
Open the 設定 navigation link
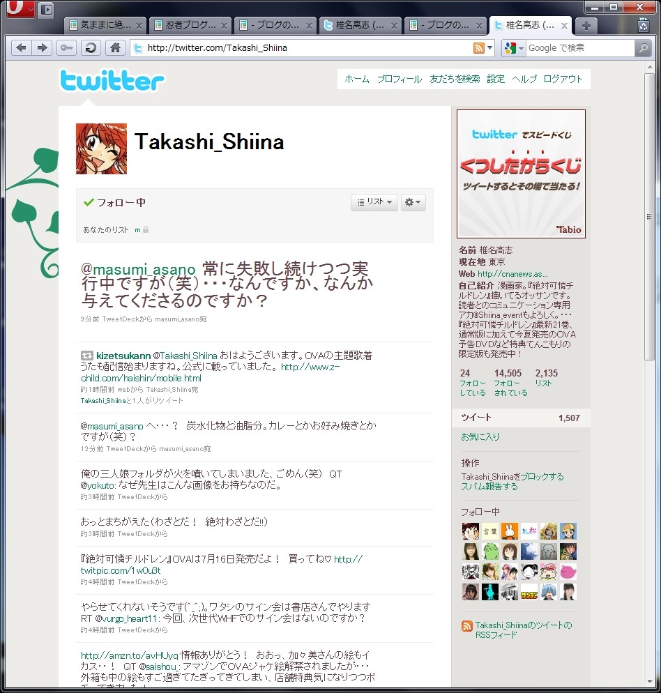(496, 79)
